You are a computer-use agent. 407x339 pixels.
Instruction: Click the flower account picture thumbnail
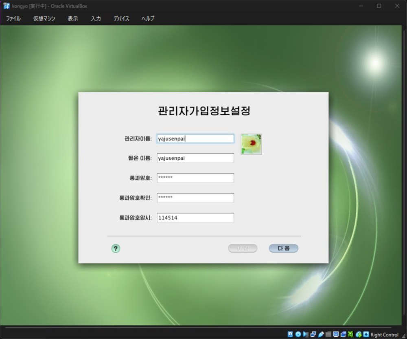click(251, 144)
